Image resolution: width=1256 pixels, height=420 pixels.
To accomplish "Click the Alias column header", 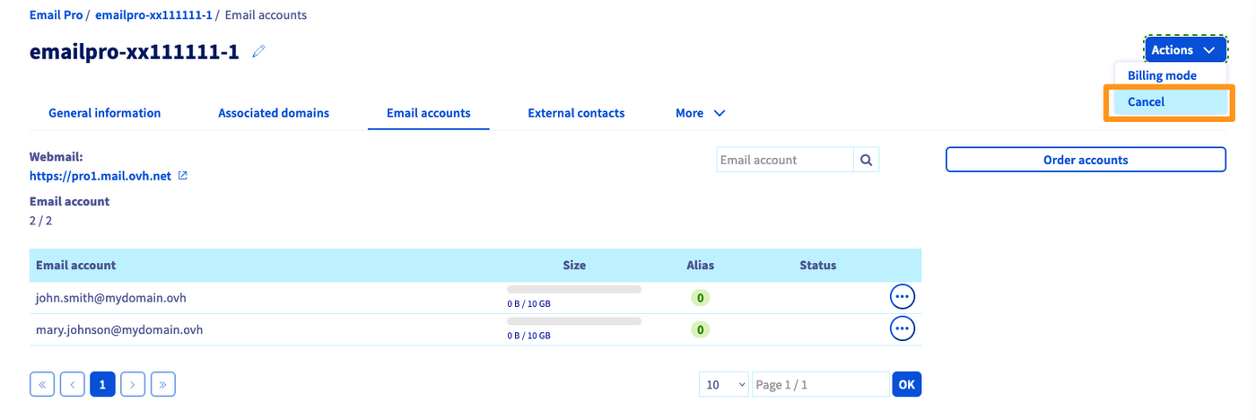I will click(700, 266).
